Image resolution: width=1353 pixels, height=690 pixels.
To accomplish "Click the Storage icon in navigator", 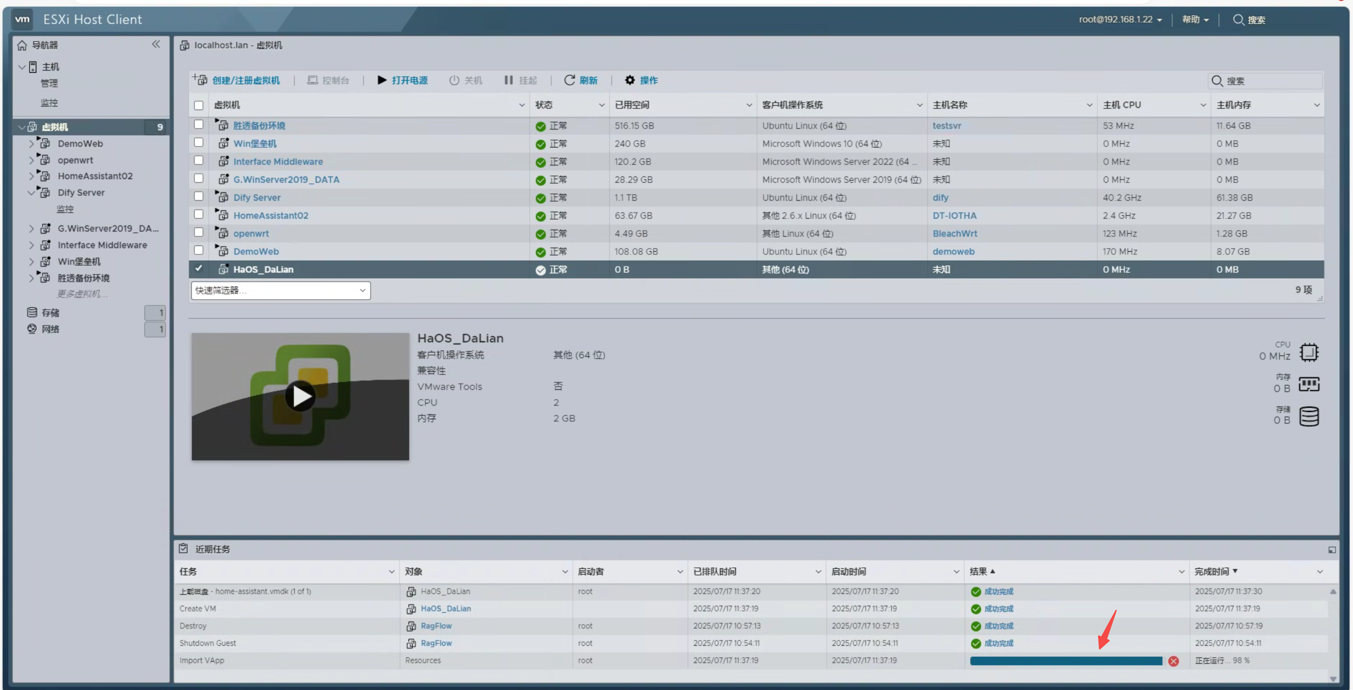I will click(x=32, y=312).
